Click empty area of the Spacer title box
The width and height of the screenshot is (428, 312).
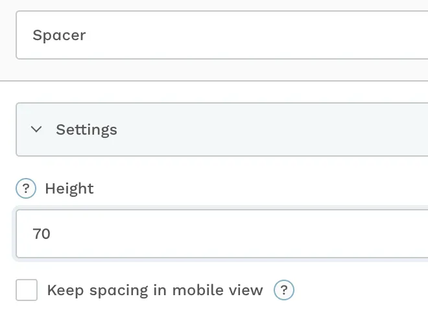click(x=246, y=35)
